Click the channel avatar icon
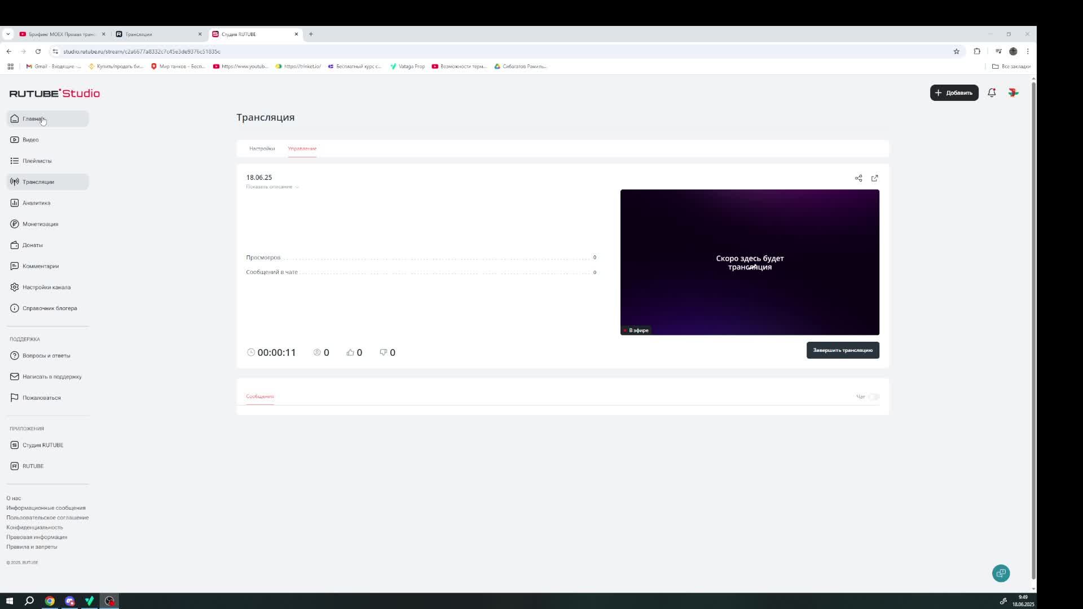Viewport: 1083px width, 609px height. 1013,93
